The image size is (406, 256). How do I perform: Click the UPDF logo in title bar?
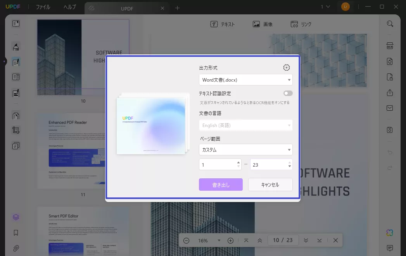pyautogui.click(x=13, y=7)
